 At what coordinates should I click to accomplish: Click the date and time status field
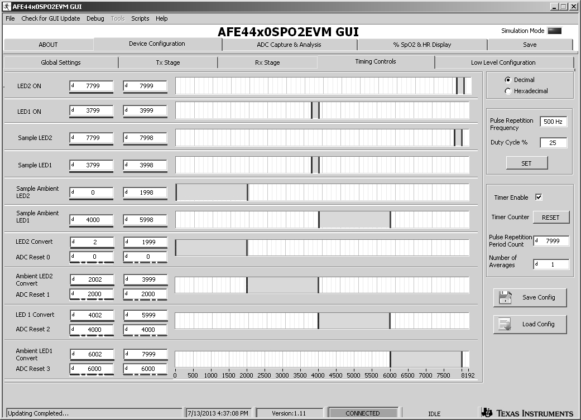[x=218, y=413]
